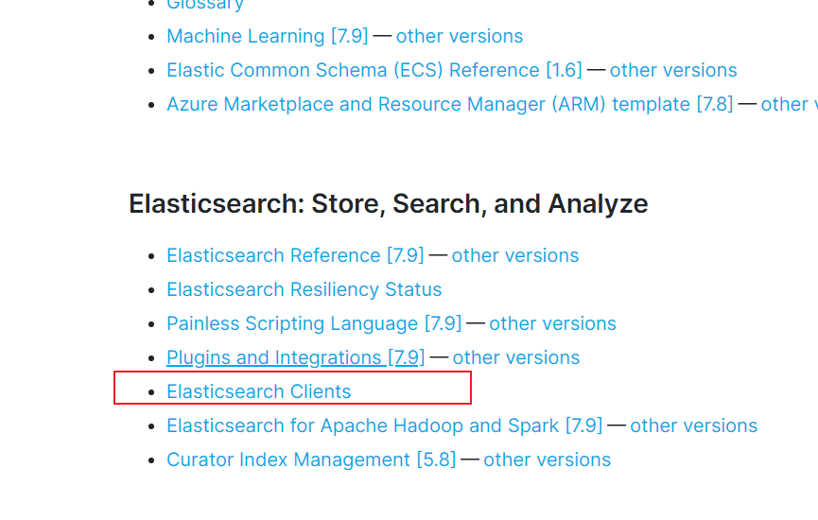This screenshot has width=818, height=520.
Task: View other versions of Plugins and Integrations
Action: click(516, 357)
